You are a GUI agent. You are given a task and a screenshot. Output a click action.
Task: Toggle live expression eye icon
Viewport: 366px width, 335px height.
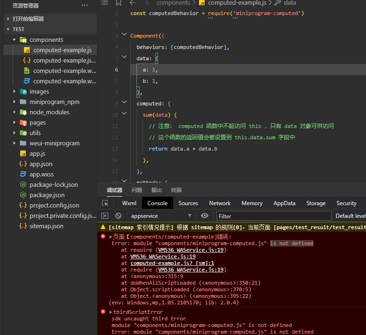click(205, 215)
